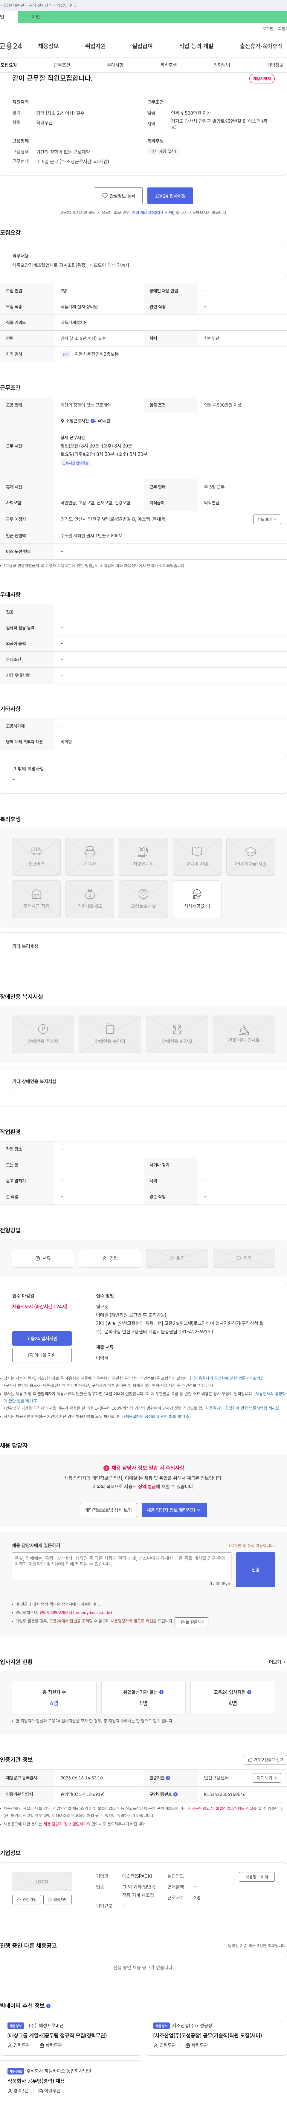
Task: Click the 면접 screening step icon
Action: click(x=110, y=1257)
